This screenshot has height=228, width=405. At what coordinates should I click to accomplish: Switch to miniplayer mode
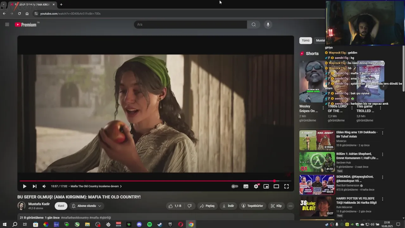(266, 186)
